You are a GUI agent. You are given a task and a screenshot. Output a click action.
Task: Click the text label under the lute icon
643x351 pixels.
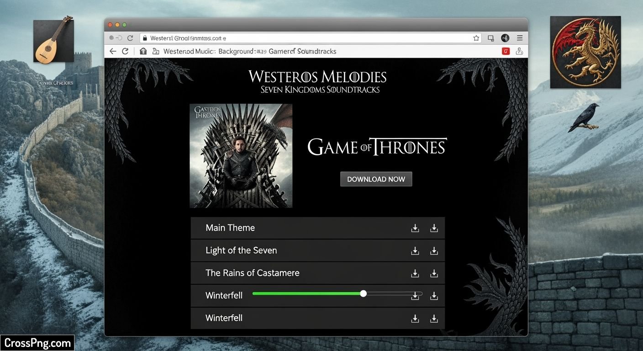point(56,83)
